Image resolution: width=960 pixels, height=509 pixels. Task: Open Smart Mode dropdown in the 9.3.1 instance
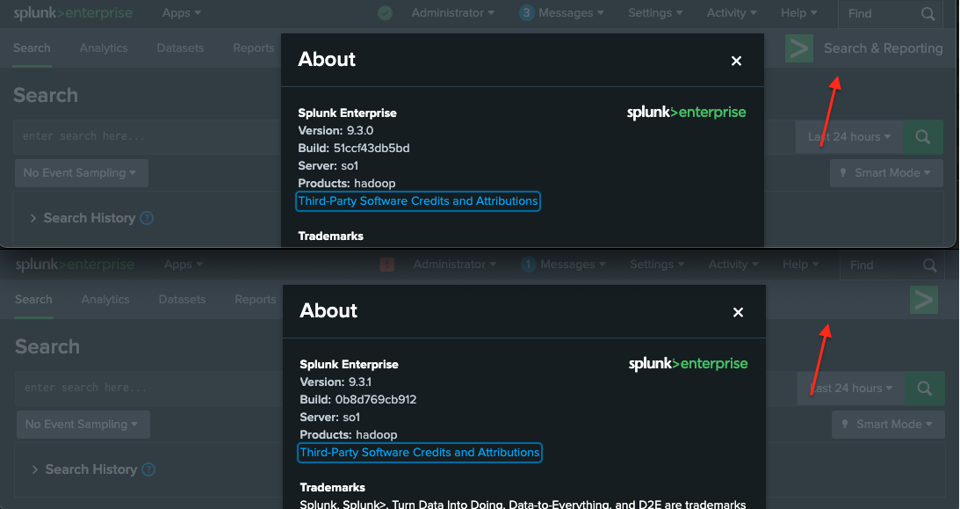coord(888,425)
